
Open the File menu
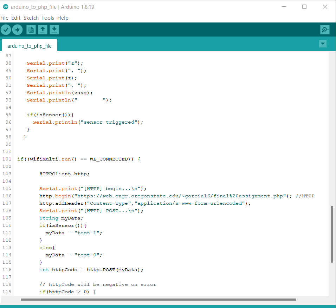[4, 18]
